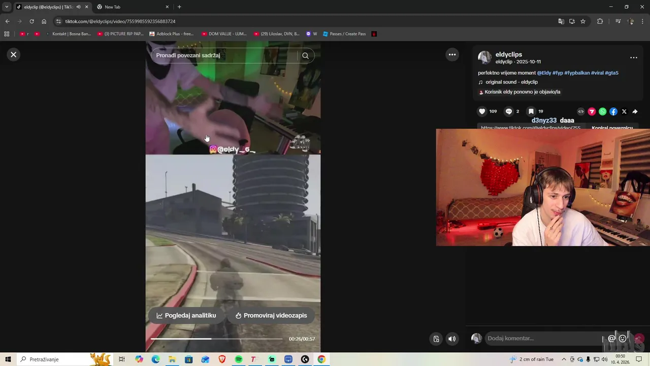Close the TikTok video viewer with the X
The image size is (650, 366).
tap(14, 54)
